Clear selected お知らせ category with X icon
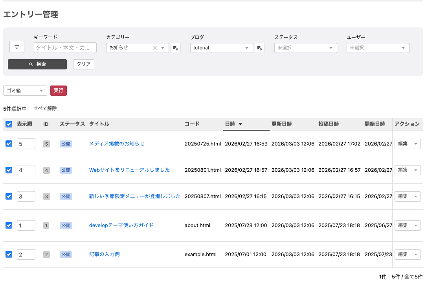 (x=155, y=48)
